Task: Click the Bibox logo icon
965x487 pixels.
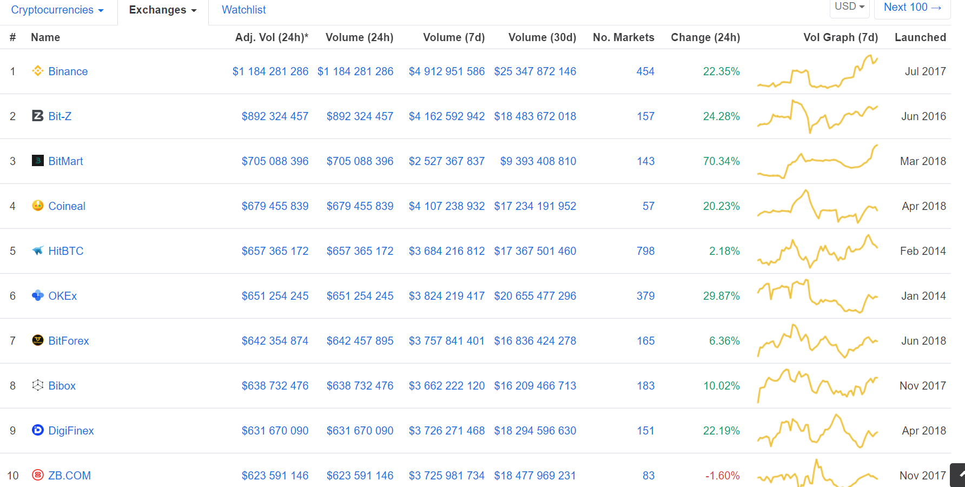Action: tap(37, 385)
